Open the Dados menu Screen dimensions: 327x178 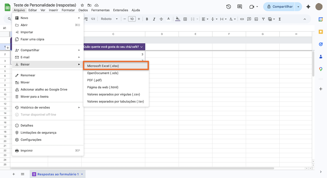(83, 10)
